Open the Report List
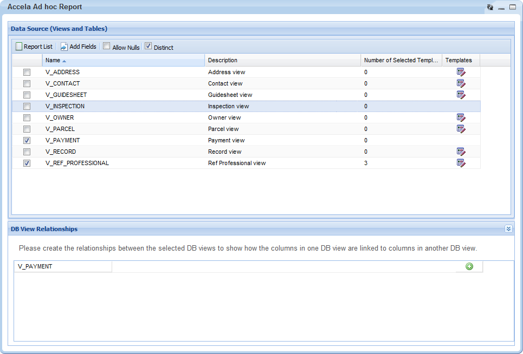This screenshot has width=523, height=354. click(x=34, y=47)
